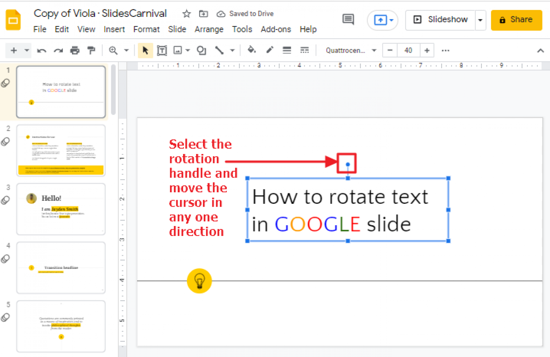The width and height of the screenshot is (550, 357).
Task: Select the Text box tool
Action: tap(162, 50)
